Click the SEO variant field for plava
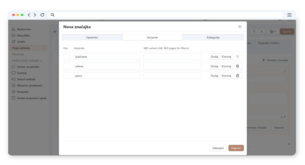 click(x=172, y=76)
